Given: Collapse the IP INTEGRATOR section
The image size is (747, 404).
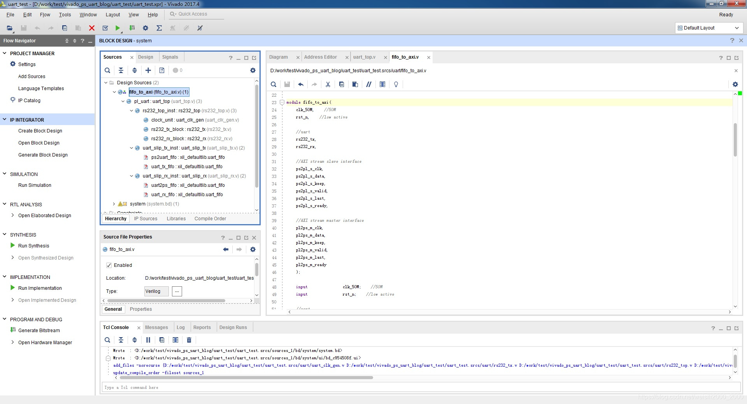Looking at the screenshot, I should tap(5, 120).
